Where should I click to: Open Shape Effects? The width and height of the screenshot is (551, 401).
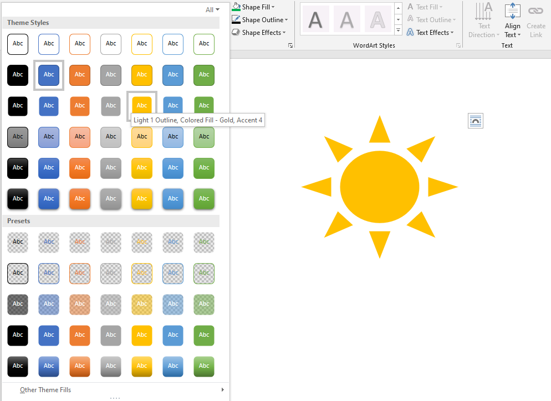pyautogui.click(x=258, y=32)
